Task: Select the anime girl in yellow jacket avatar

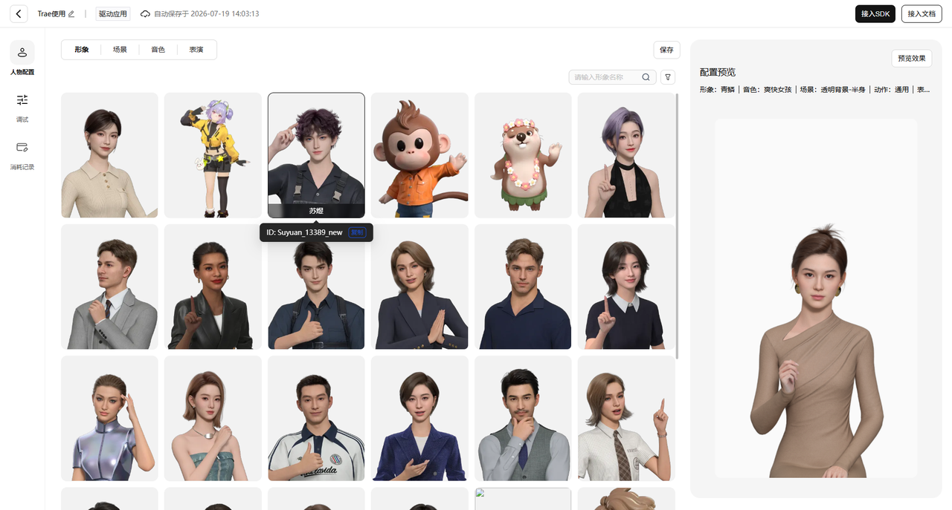Action: (x=213, y=155)
